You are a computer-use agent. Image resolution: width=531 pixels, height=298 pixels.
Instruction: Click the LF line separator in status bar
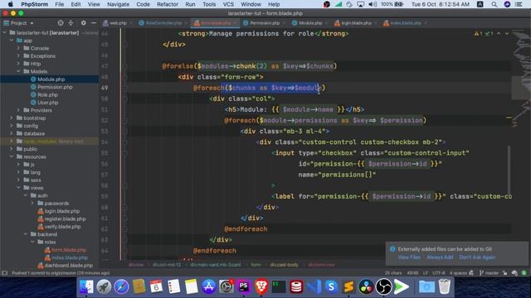point(426,273)
